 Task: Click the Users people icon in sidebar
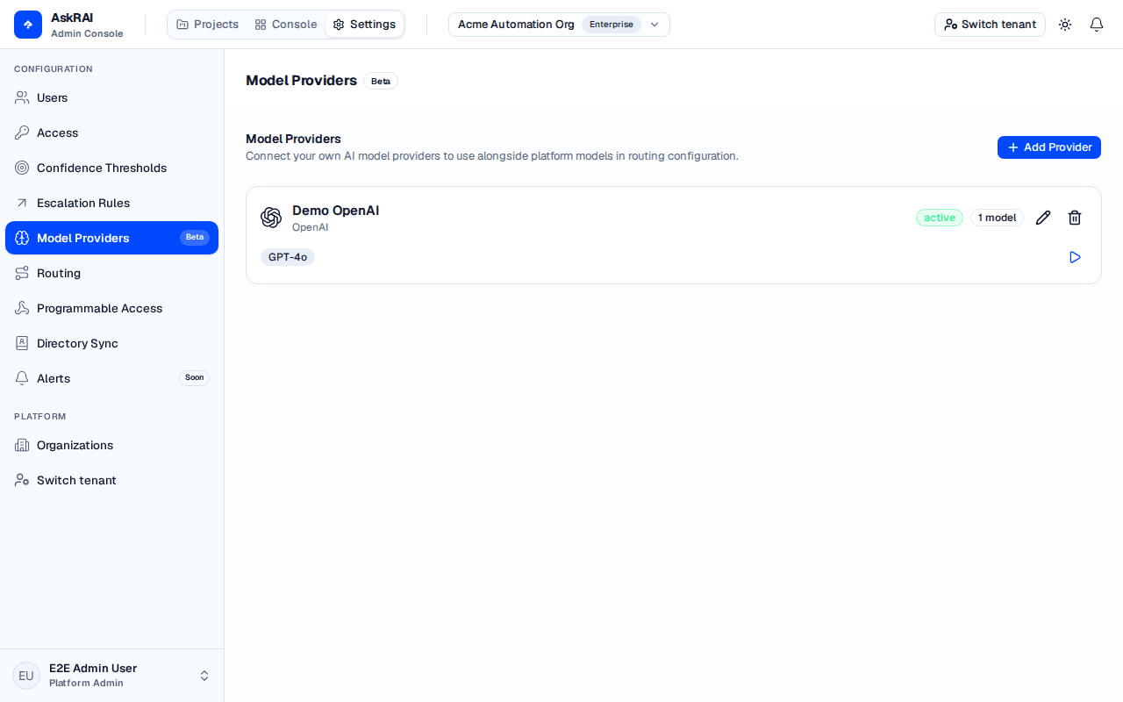(22, 97)
